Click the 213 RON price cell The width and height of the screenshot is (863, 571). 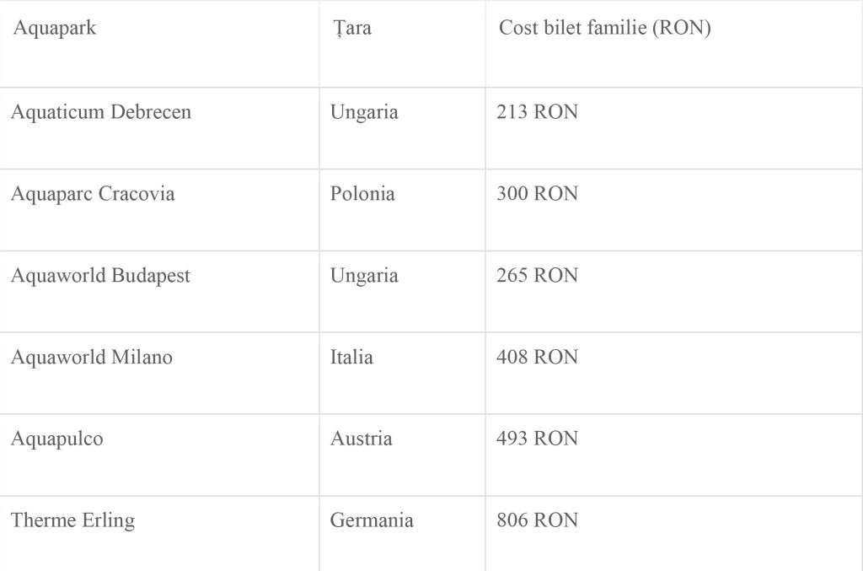537,112
